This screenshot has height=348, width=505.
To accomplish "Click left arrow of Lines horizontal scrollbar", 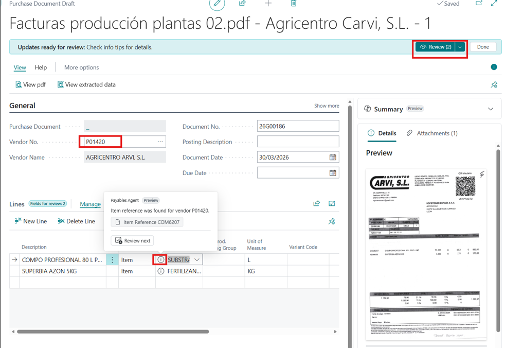I will pos(13,331).
